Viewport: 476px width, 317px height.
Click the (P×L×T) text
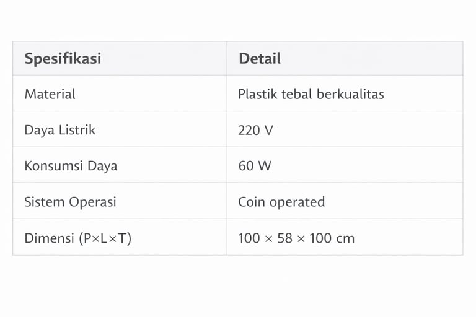[105, 238]
